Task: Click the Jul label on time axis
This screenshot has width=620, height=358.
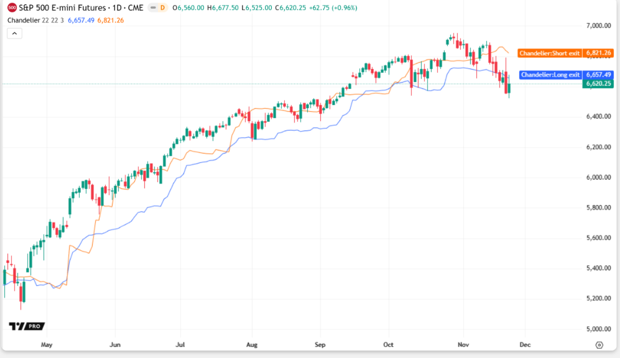Action: pos(180,344)
